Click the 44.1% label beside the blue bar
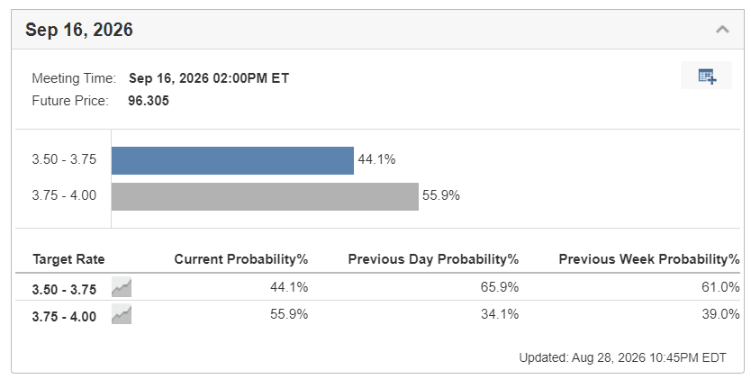 coord(376,159)
